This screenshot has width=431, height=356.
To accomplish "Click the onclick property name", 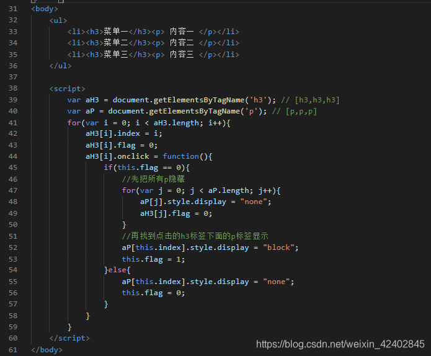I will pyautogui.click(x=133, y=156).
